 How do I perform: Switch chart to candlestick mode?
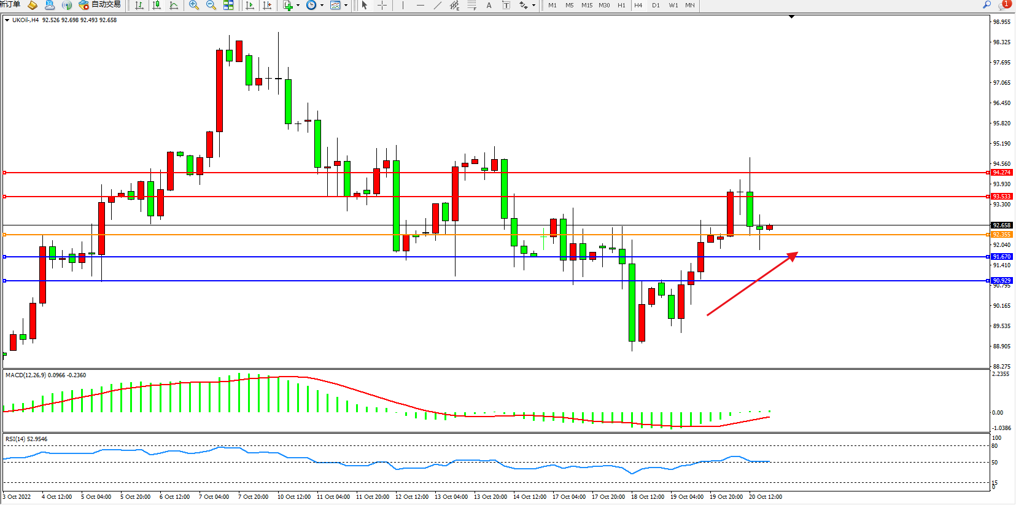[x=157, y=5]
